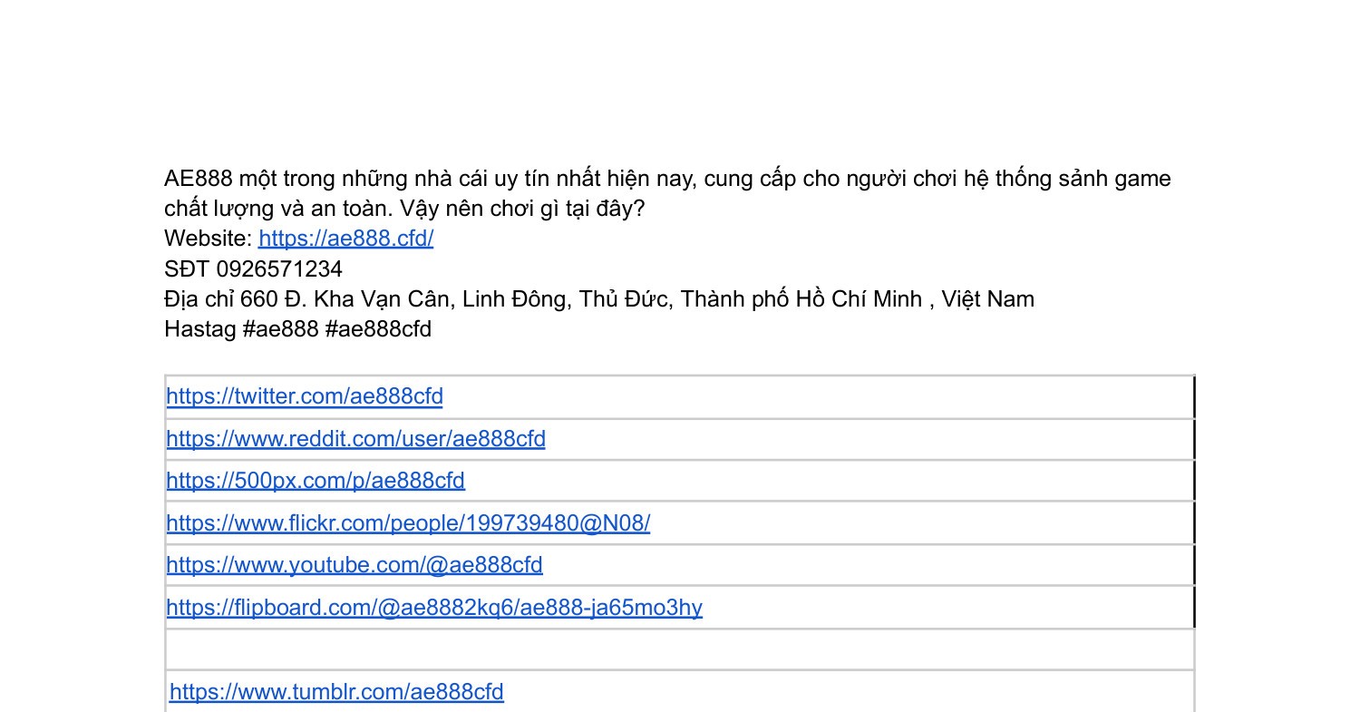
Task: Open the YouTube @ae888cfd channel link
Action: coord(355,565)
